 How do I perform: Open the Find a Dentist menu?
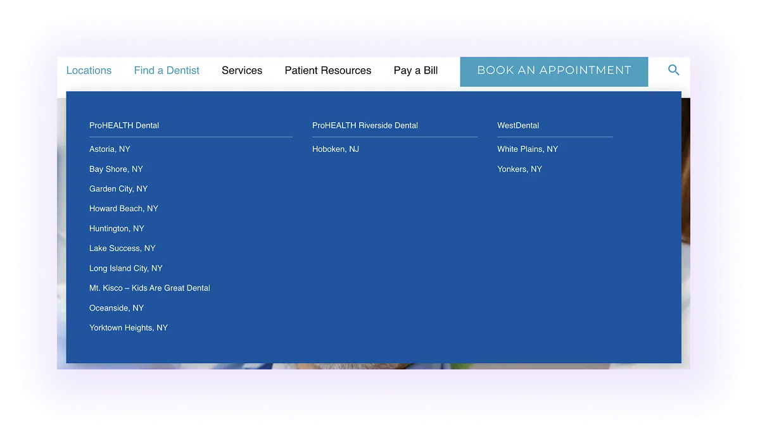(x=167, y=70)
